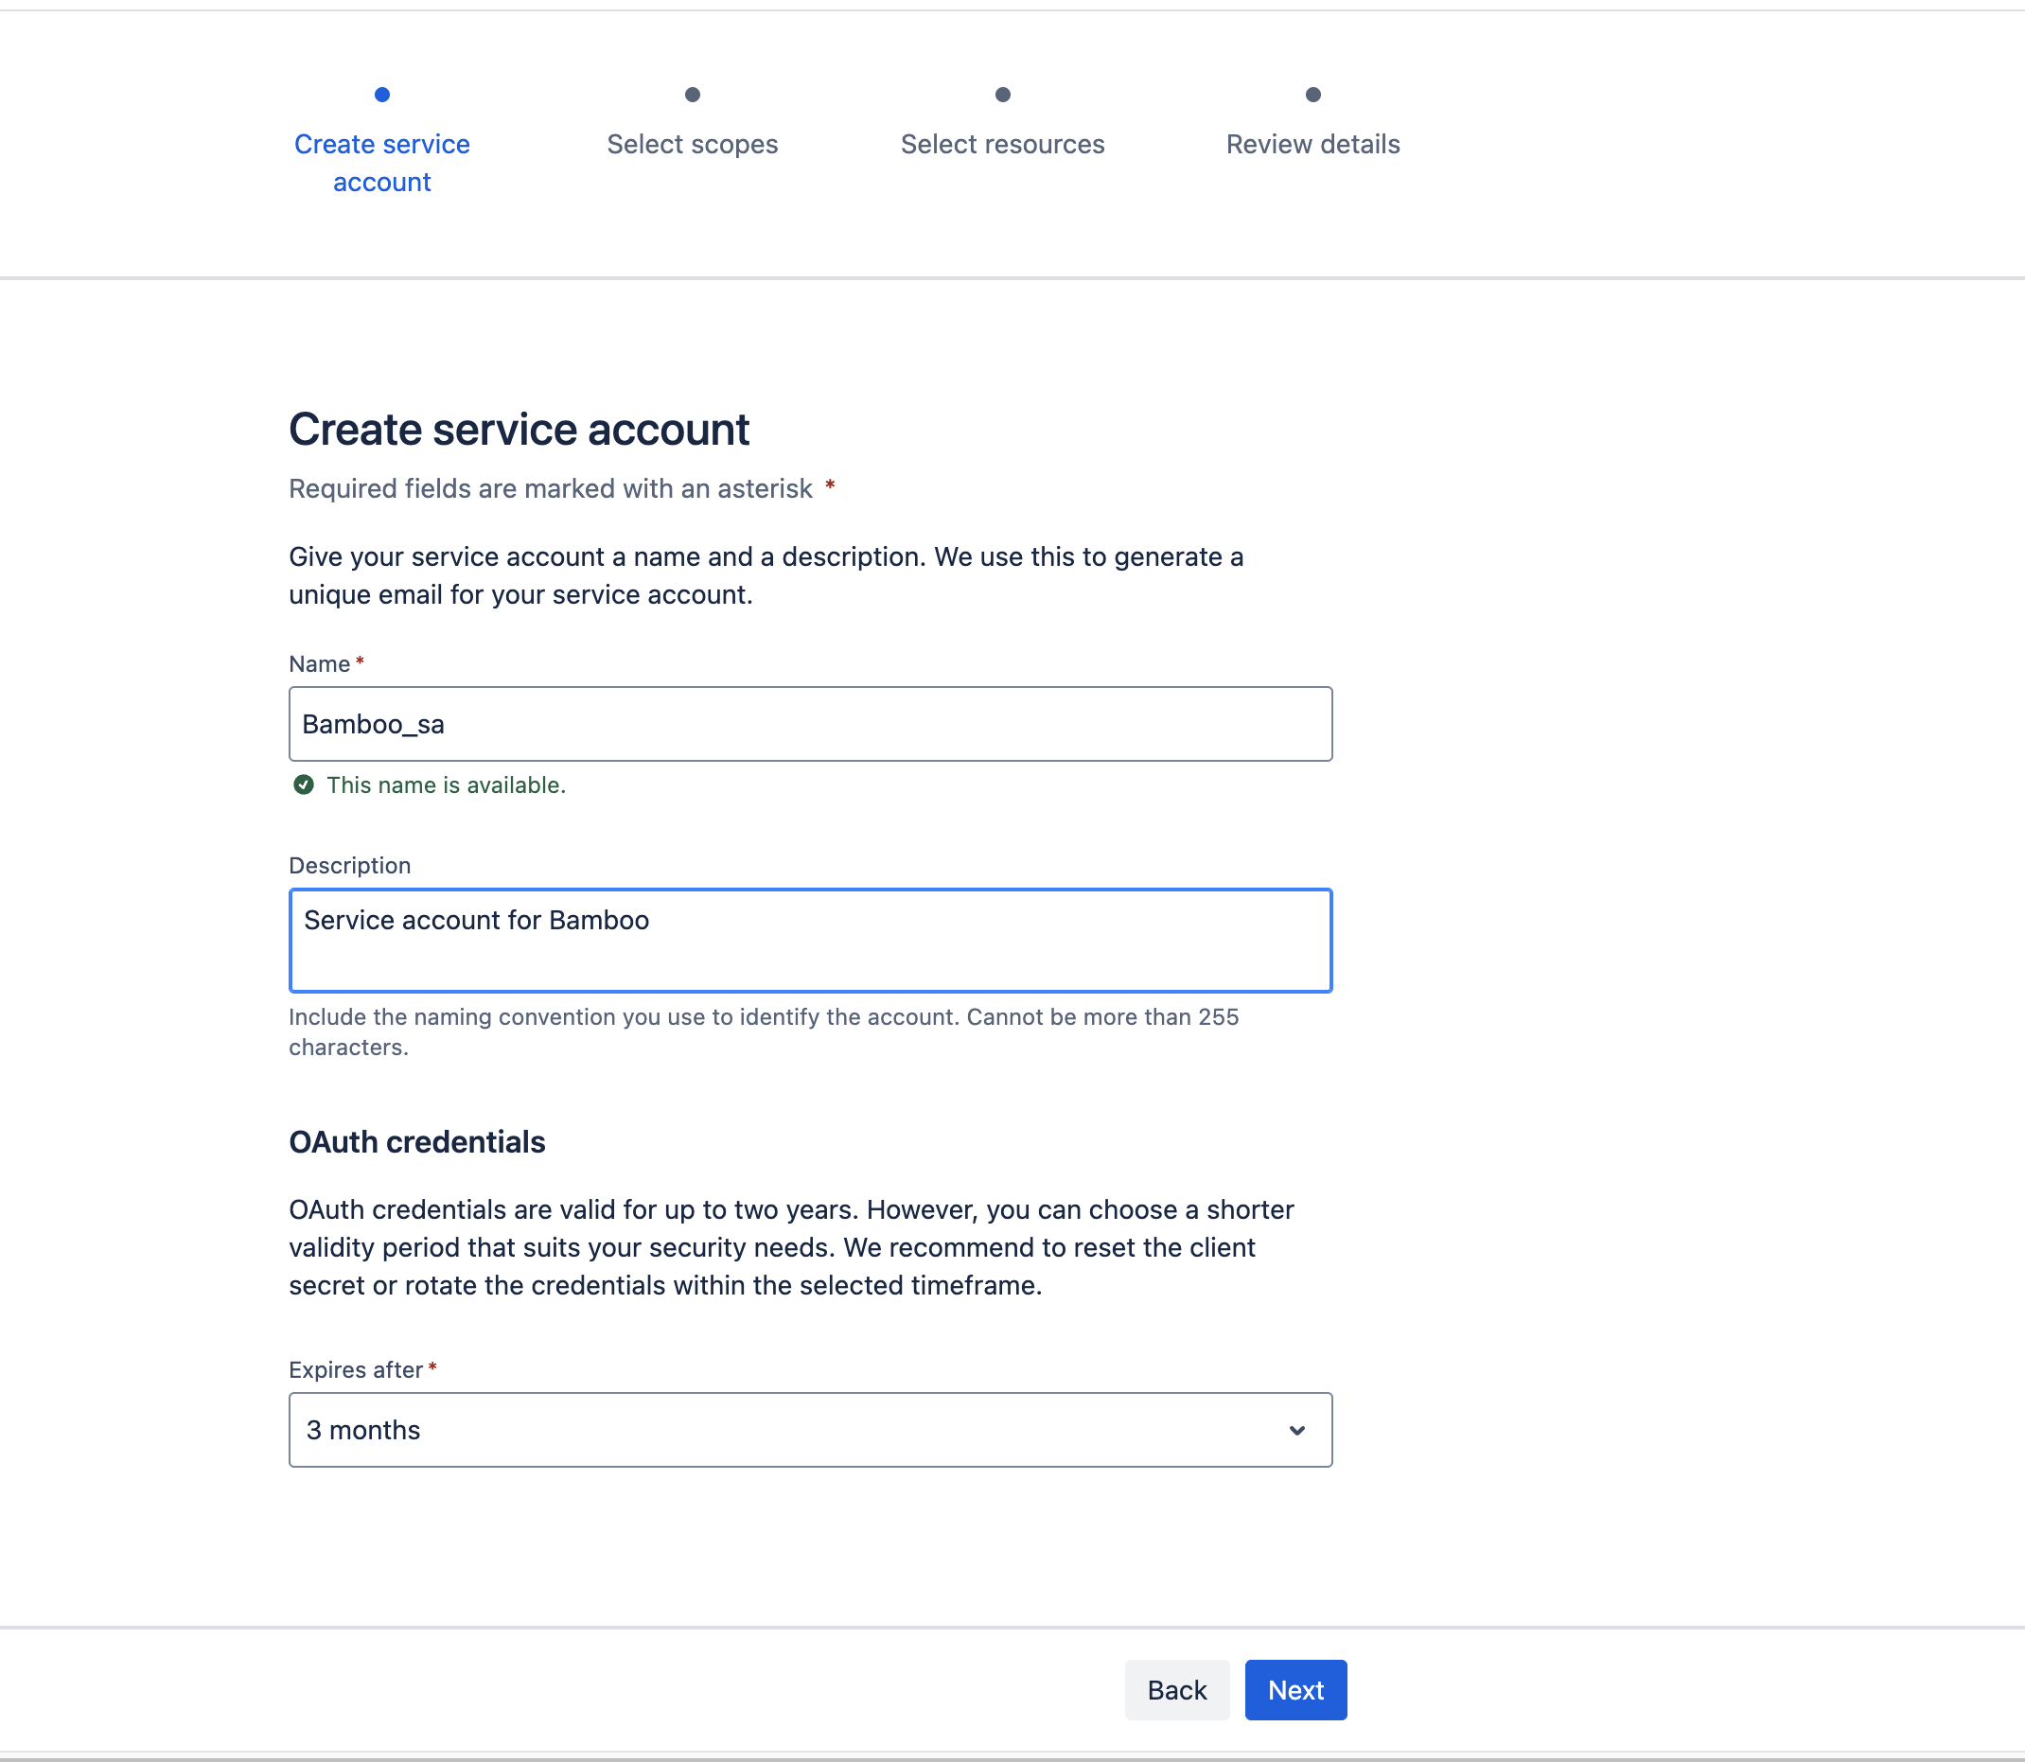
Task: Click the chevron on the Expires after field
Action: pos(1296,1430)
